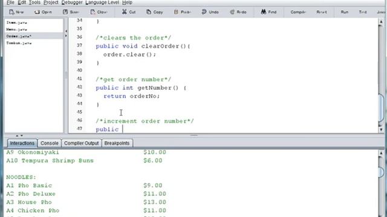Click the Interactions pane scrollbar thumb
Image resolution: width=387 pixels, height=217 pixels.
tap(382, 172)
